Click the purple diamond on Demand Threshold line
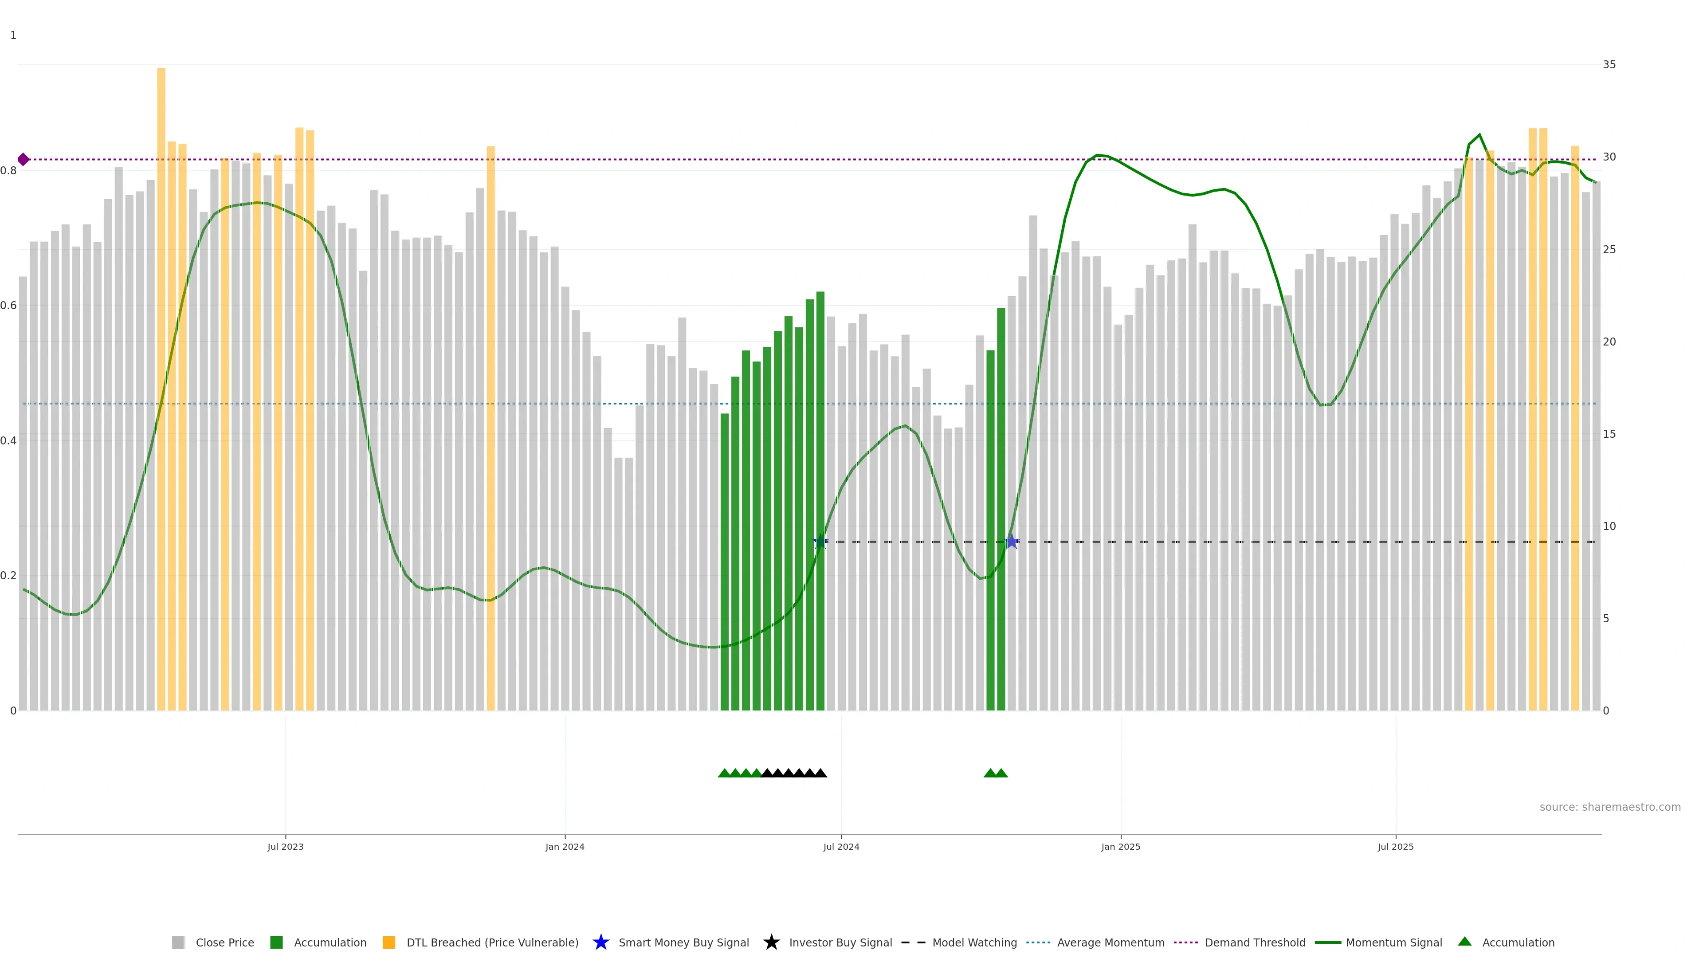Image resolution: width=1703 pixels, height=958 pixels. click(23, 159)
